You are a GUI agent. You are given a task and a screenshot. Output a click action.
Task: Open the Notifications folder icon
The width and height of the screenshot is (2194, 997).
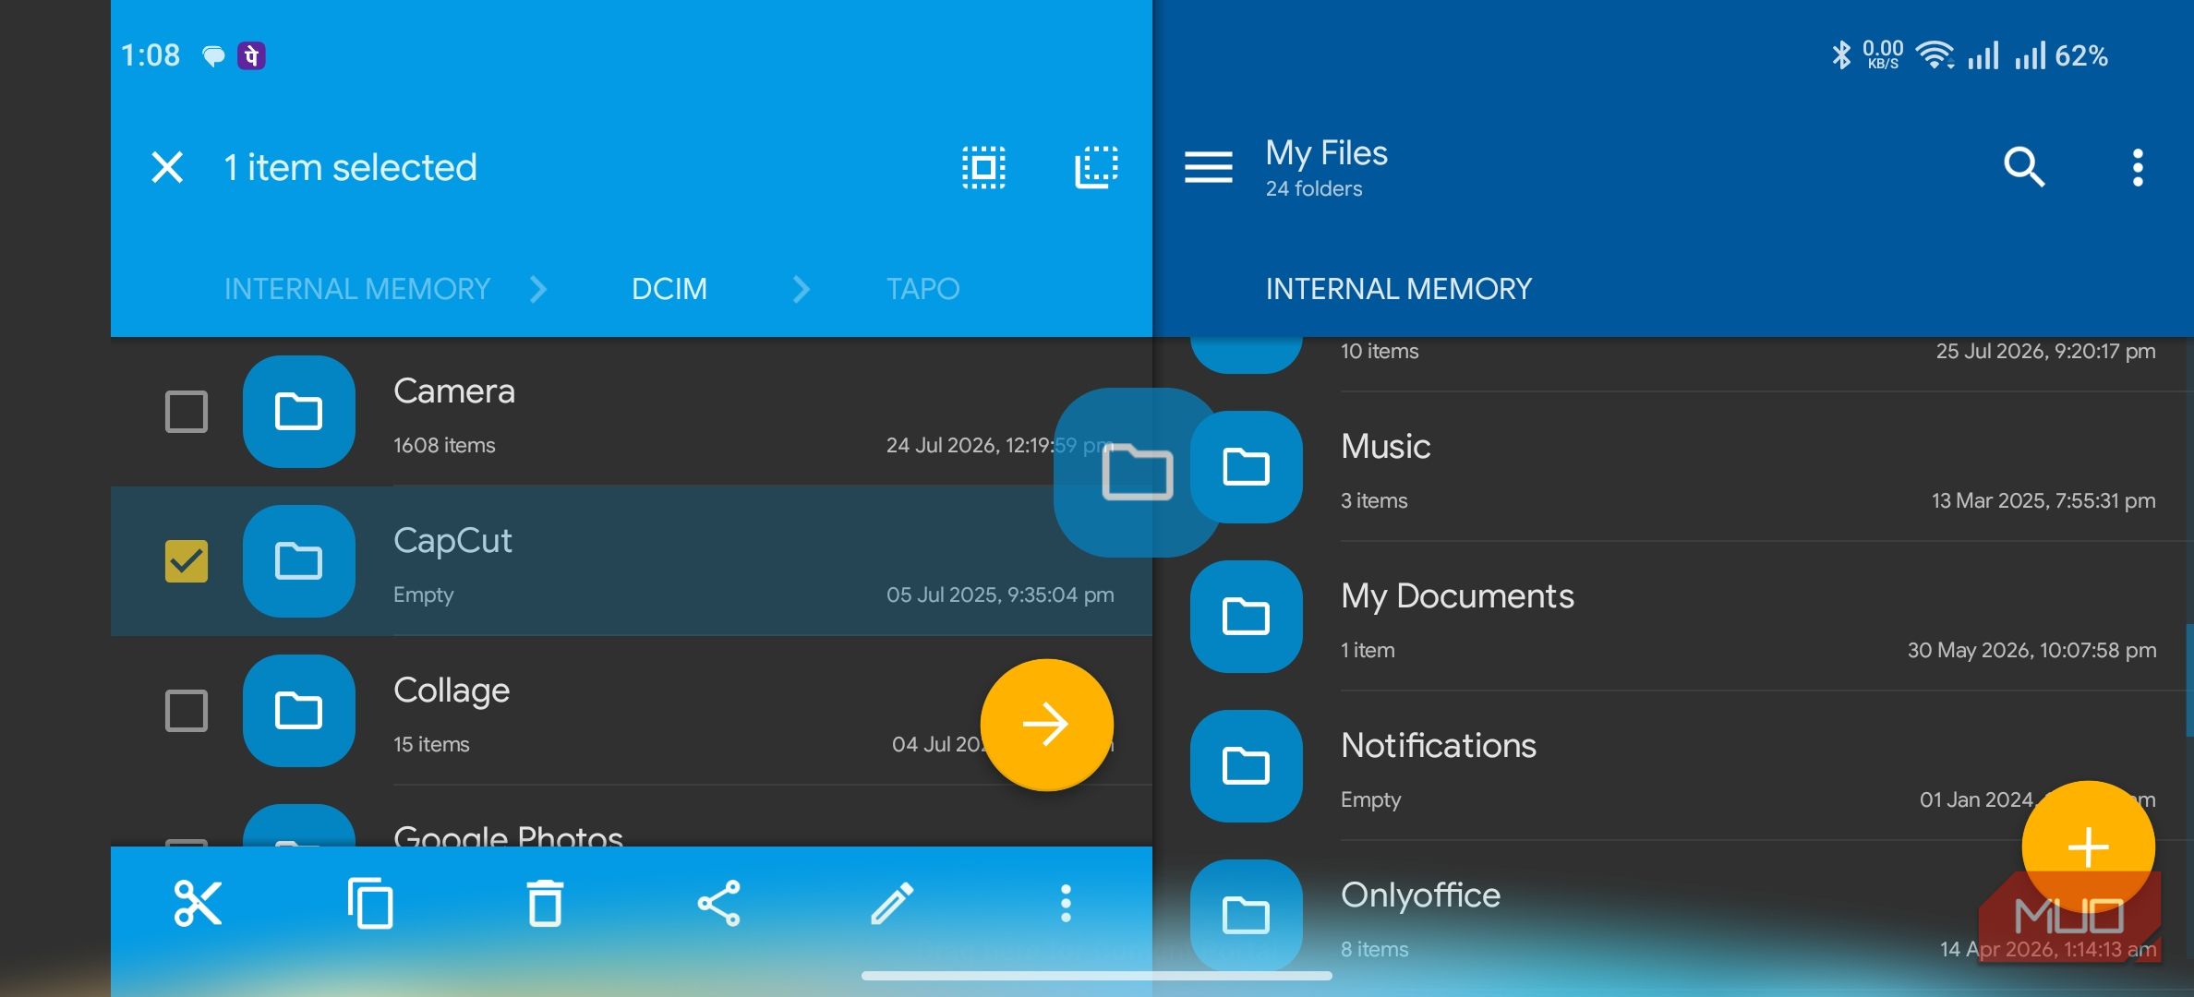(1246, 766)
